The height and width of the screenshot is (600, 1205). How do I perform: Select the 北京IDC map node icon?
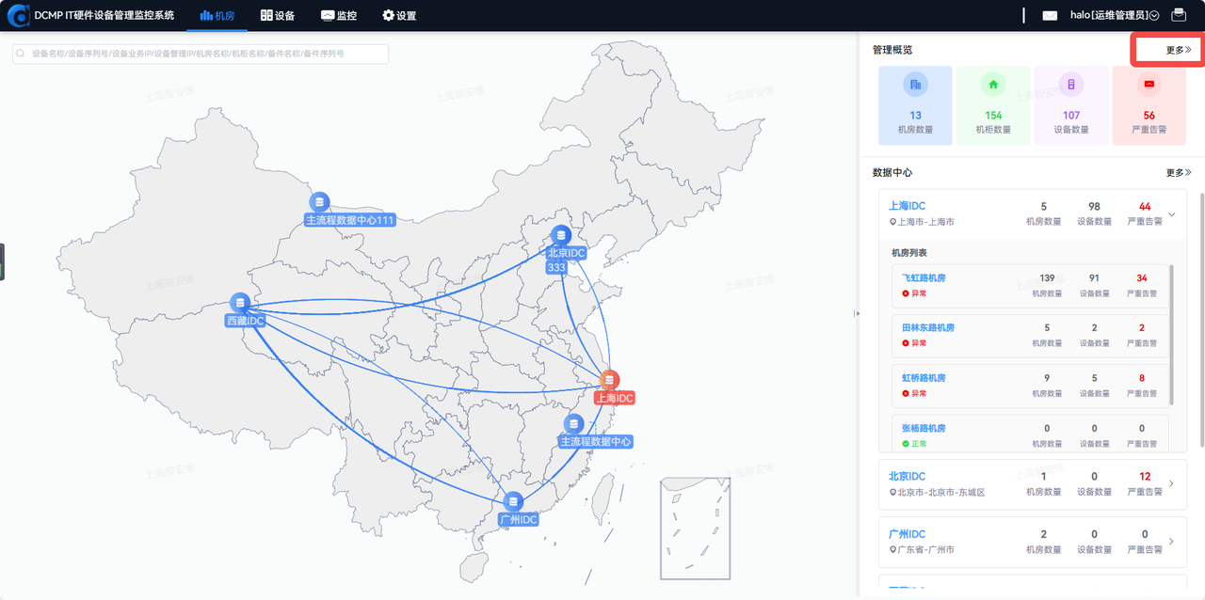[561, 235]
